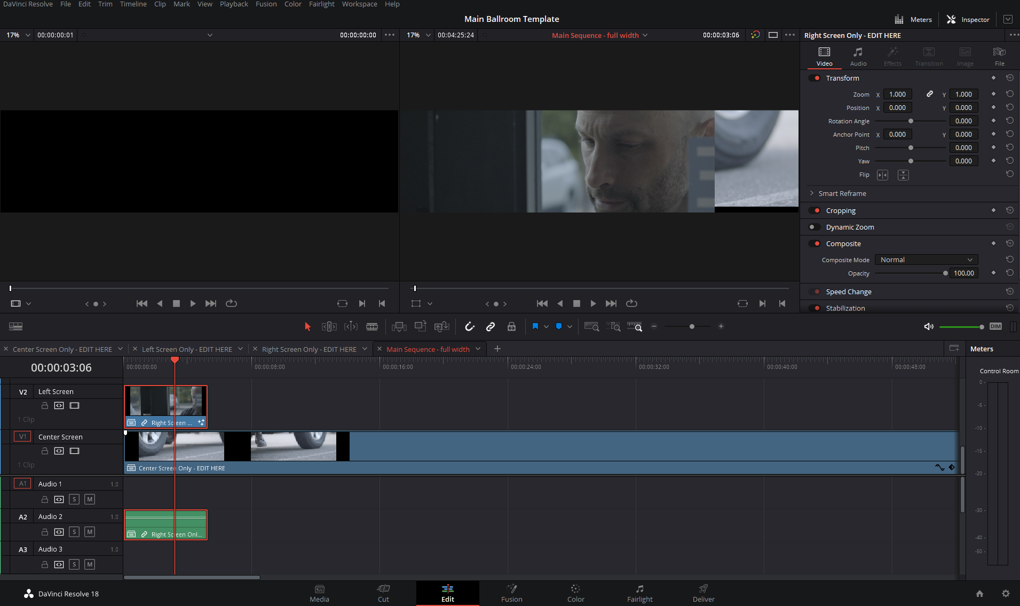Open the marker color dropdown arrow
Image resolution: width=1020 pixels, height=606 pixels.
[570, 327]
